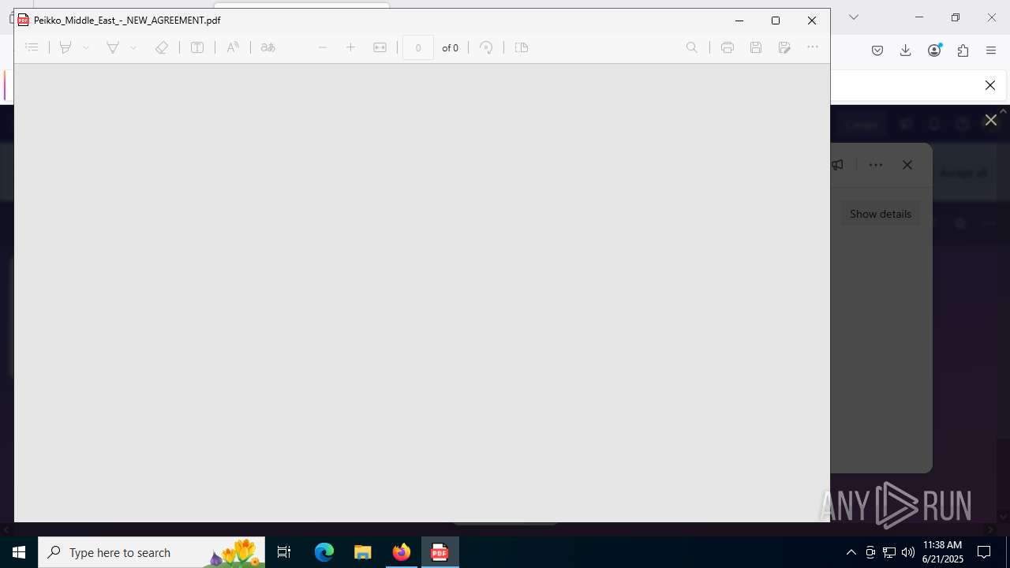Click the Show details button
The image size is (1010, 568).
(x=881, y=214)
